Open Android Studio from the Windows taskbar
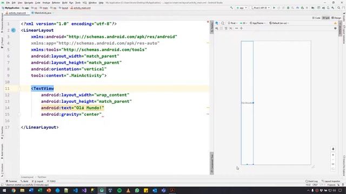Image resolution: width=346 pixels, height=194 pixels. (x=102, y=190)
